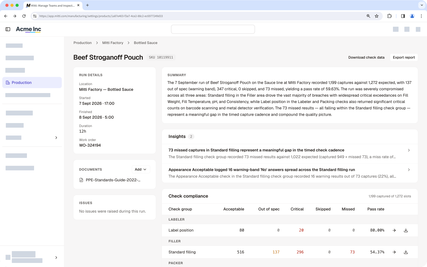Open the browser profile avatar
Screen dimensions: 427x267
tap(412, 16)
